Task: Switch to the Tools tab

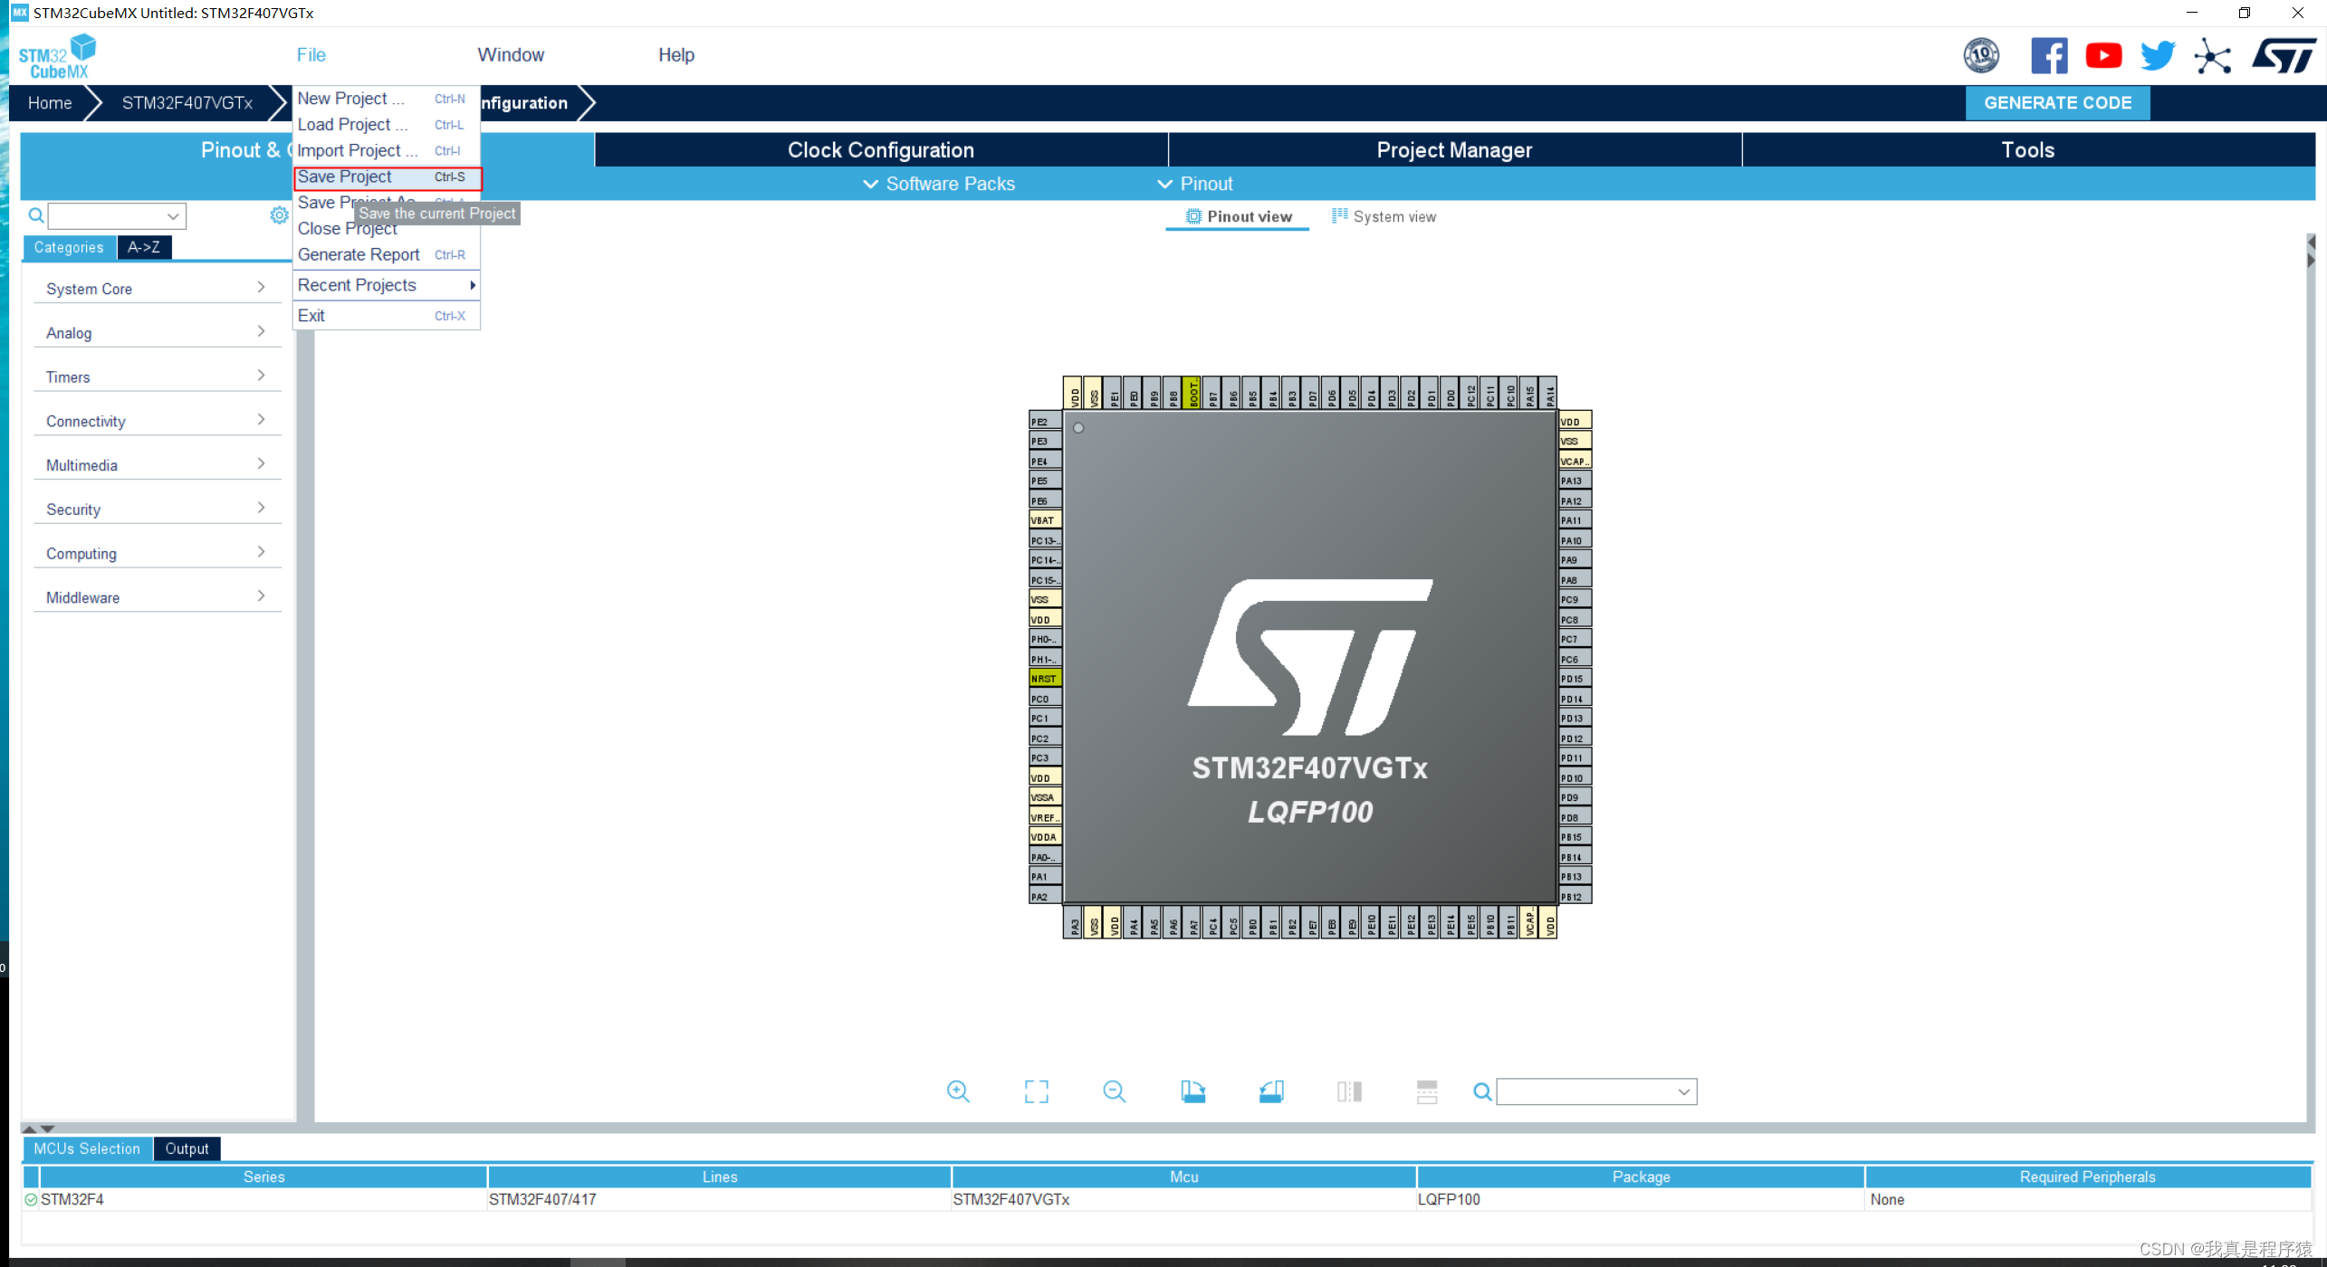Action: (2027, 150)
